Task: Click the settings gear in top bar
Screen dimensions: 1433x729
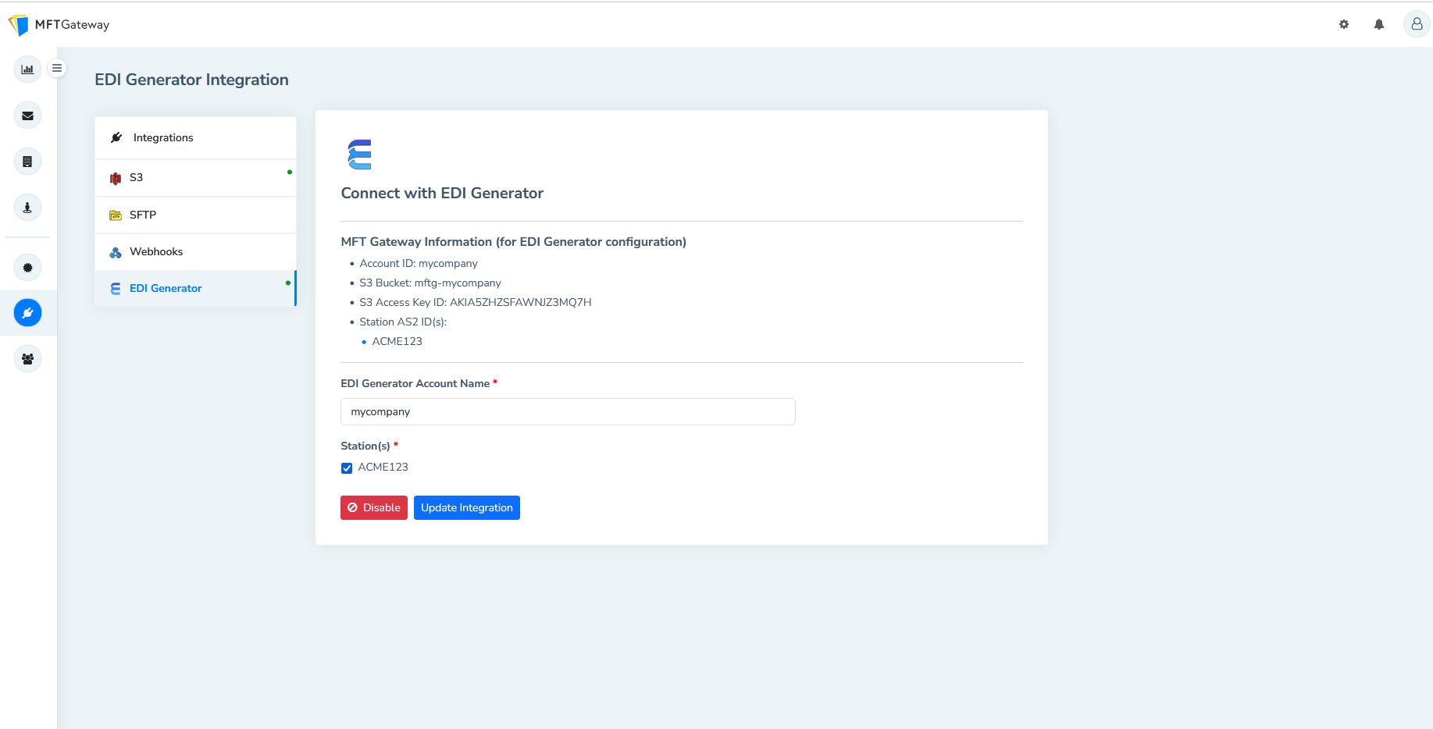Action: pos(1344,24)
